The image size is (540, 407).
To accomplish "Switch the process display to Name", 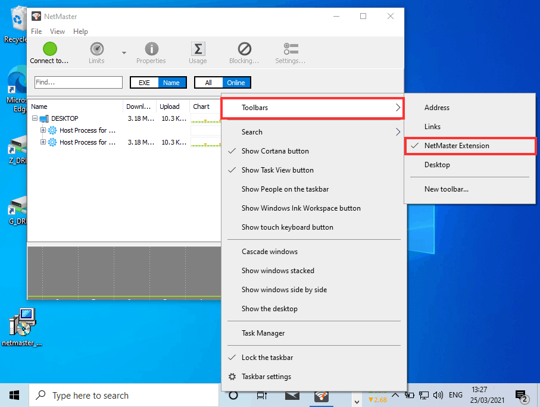I will click(x=171, y=83).
